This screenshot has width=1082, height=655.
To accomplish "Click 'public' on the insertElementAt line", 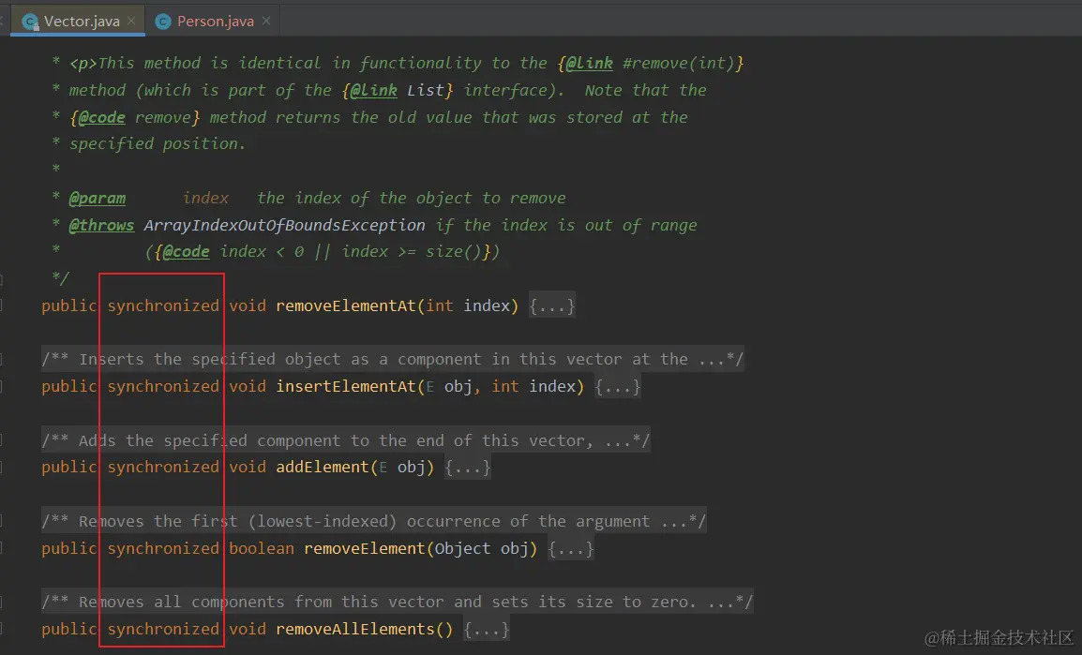I will 69,387.
